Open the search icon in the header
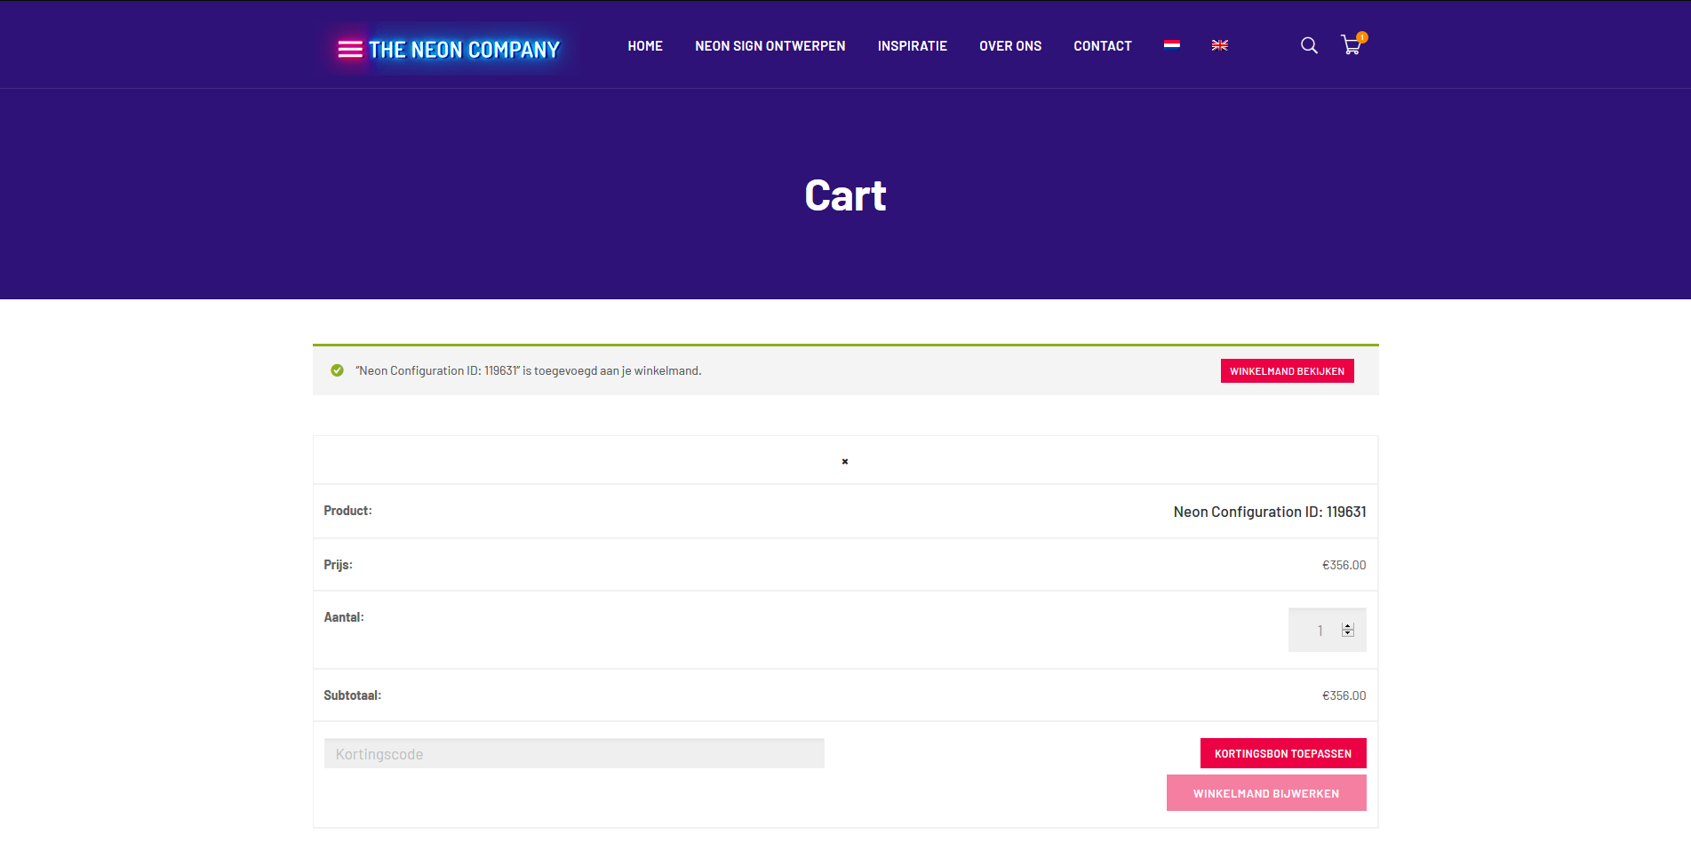Viewport: 1691px width, 842px height. click(x=1309, y=45)
